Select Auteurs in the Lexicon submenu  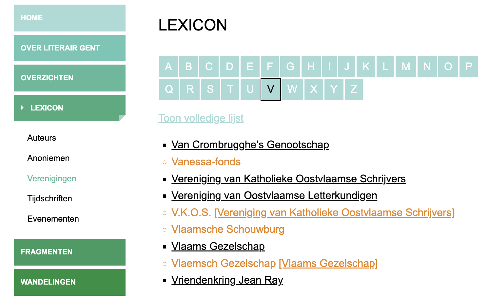[42, 138]
